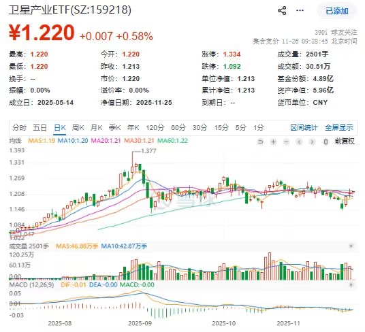Click the change value +0.007 +0.58%
This screenshot has height=332, width=365.
[x=116, y=36]
